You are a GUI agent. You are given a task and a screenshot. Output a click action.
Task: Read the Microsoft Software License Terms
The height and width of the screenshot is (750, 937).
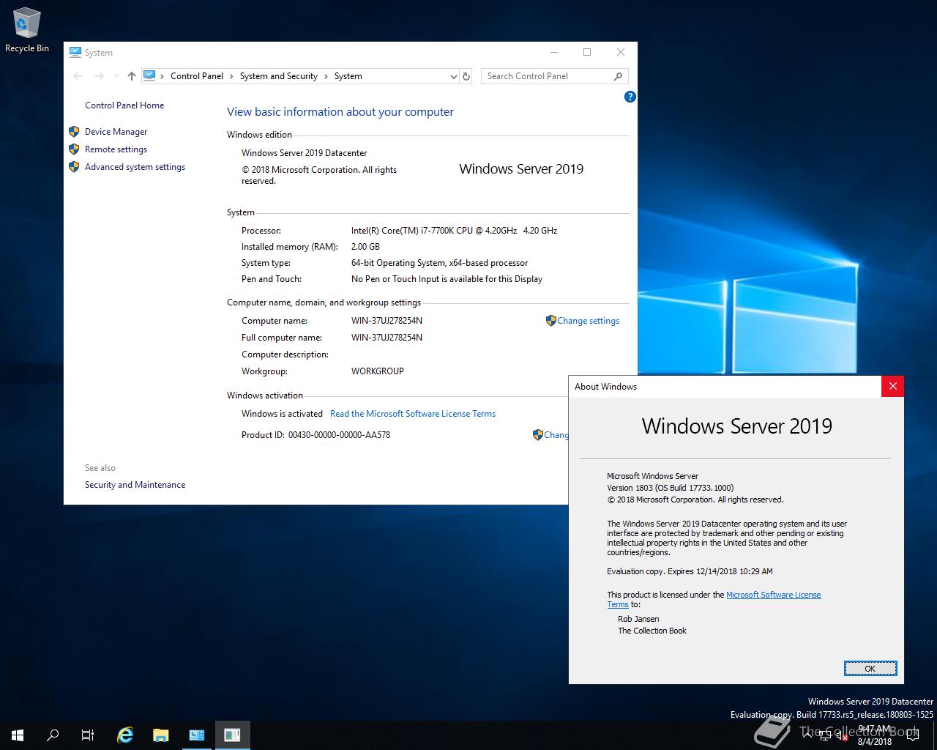point(413,414)
